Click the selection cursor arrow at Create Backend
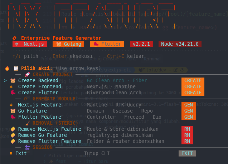228x164 pixels. (5, 80)
